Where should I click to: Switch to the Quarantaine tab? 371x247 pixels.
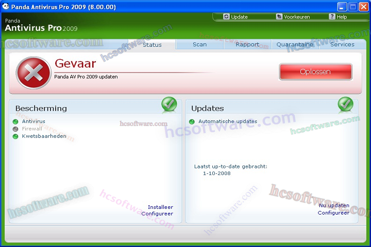(x=295, y=44)
